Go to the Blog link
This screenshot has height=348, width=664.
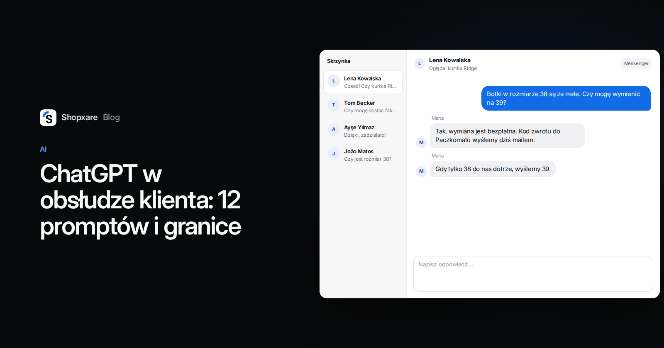pos(111,117)
